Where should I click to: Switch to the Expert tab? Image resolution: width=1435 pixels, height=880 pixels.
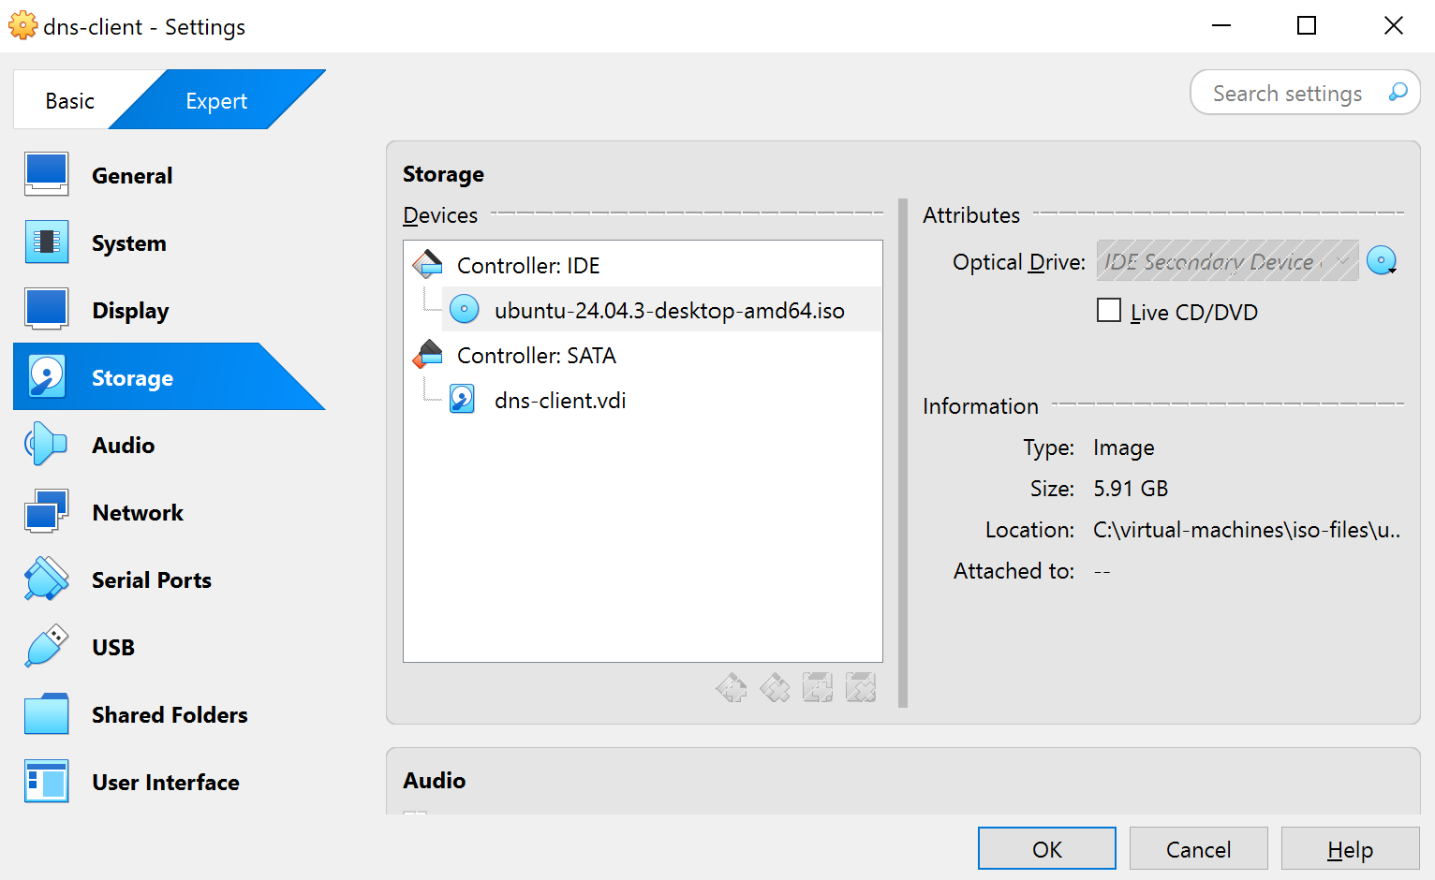point(216,100)
